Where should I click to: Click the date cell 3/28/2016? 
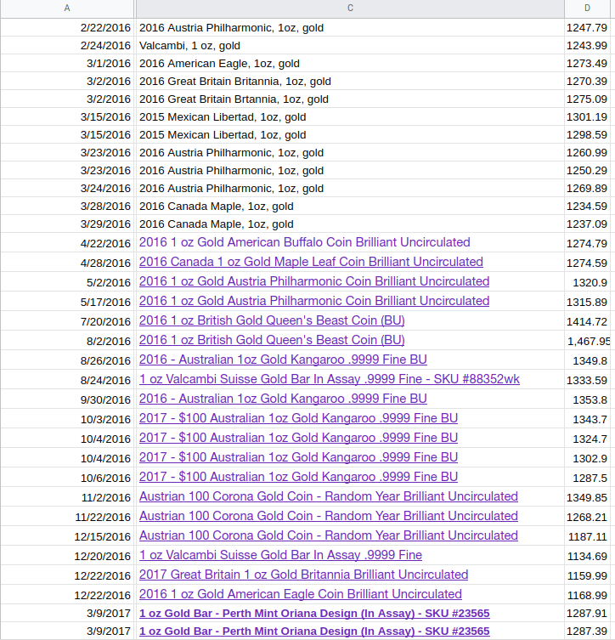[x=105, y=207]
